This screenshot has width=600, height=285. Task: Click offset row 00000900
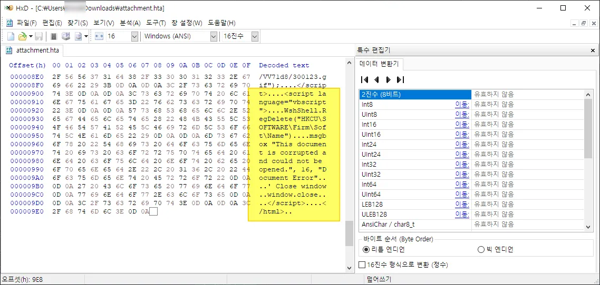[x=27, y=94]
